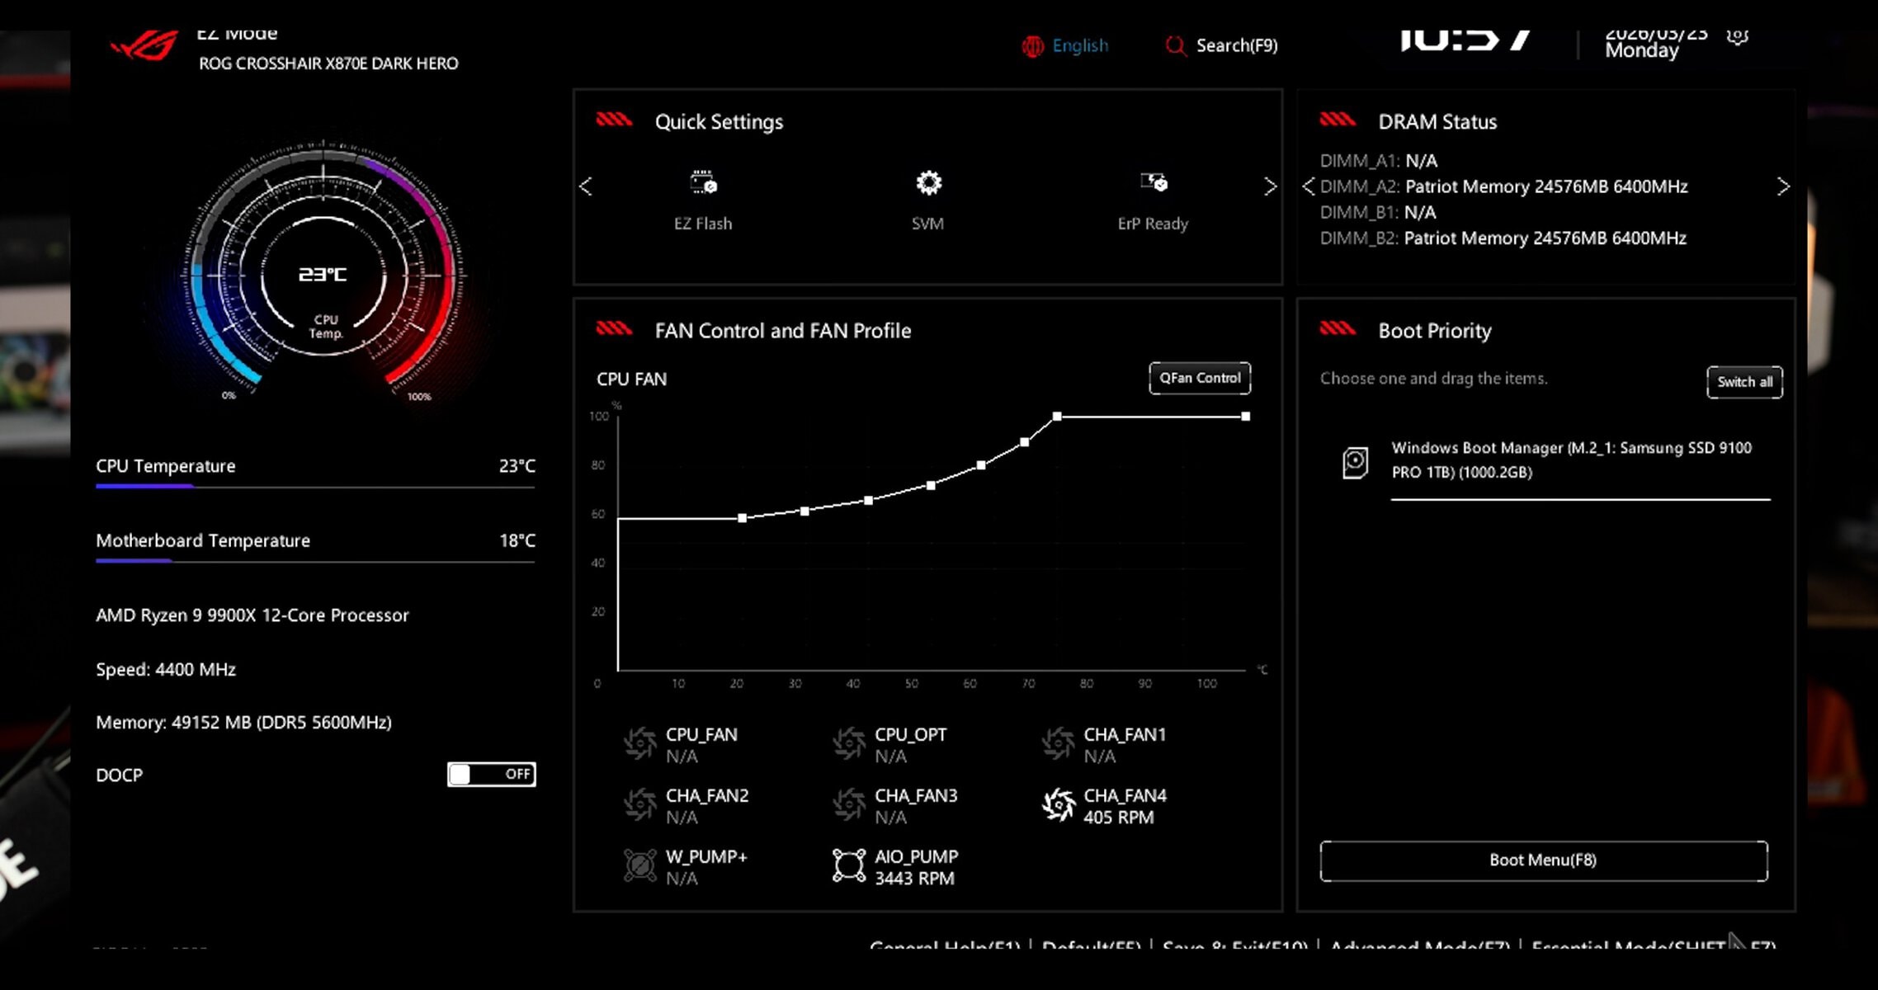
Task: Click the globe language icon
Action: click(x=1032, y=46)
